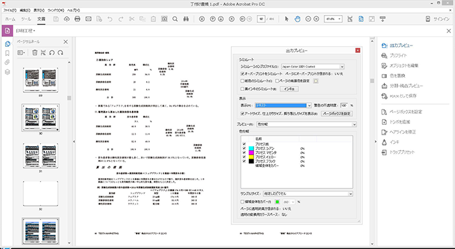Uncheck プロセス ブラック plate checkbox
This screenshot has width=455, height=249.
click(x=244, y=161)
